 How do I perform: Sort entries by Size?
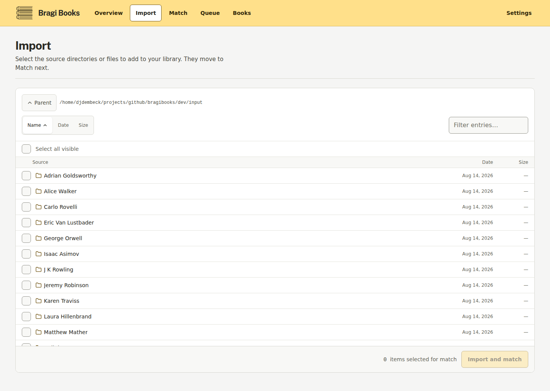83,125
